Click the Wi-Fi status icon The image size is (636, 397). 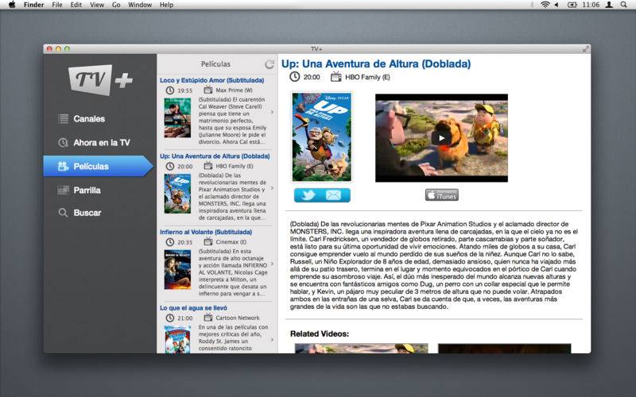pyautogui.click(x=545, y=5)
